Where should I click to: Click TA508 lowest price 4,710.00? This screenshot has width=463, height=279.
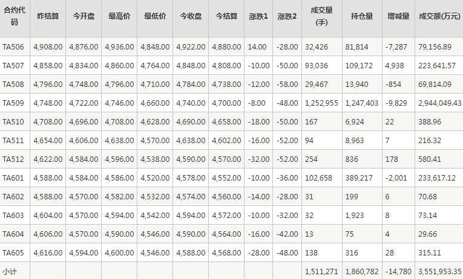(x=155, y=85)
